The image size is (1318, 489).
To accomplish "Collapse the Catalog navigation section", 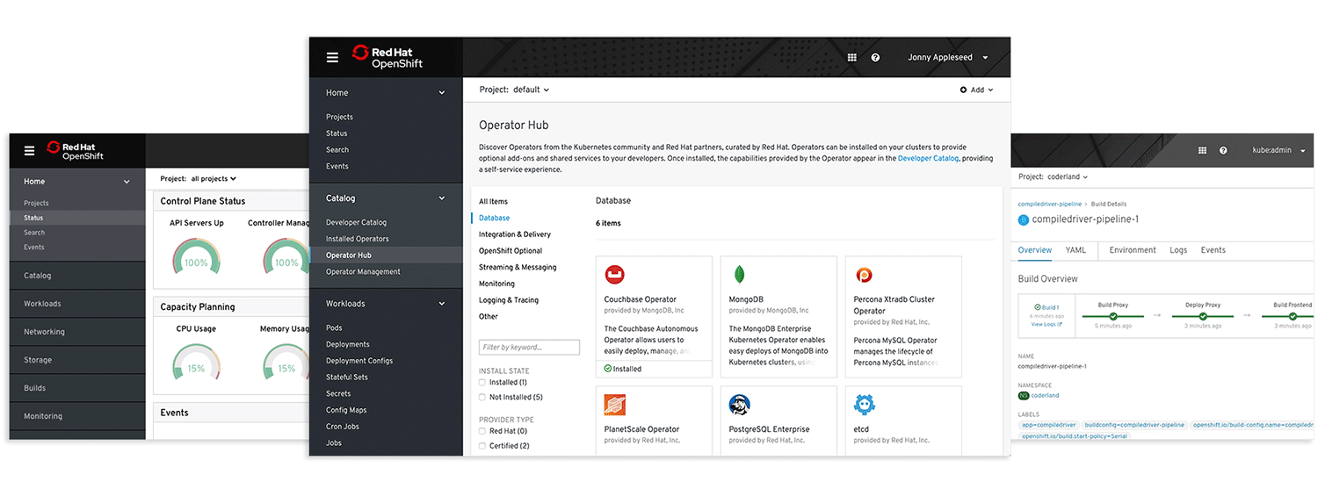I will 442,198.
